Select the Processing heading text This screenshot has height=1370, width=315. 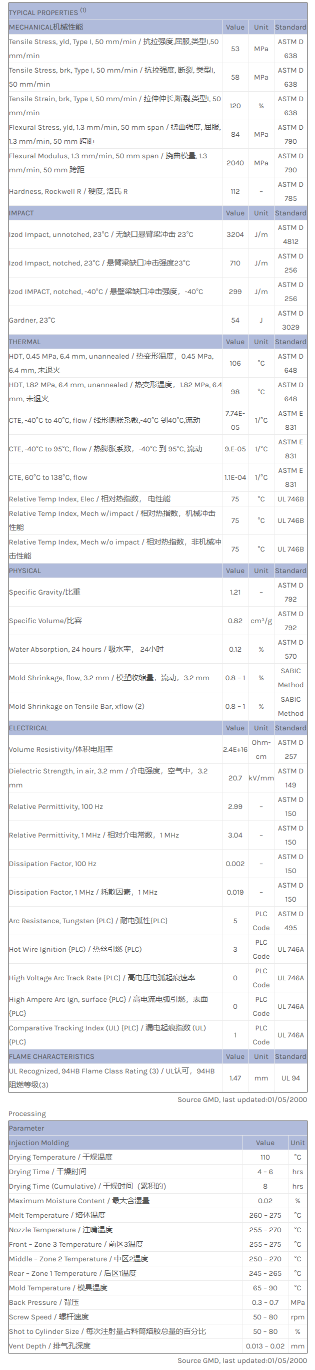[27, 1114]
